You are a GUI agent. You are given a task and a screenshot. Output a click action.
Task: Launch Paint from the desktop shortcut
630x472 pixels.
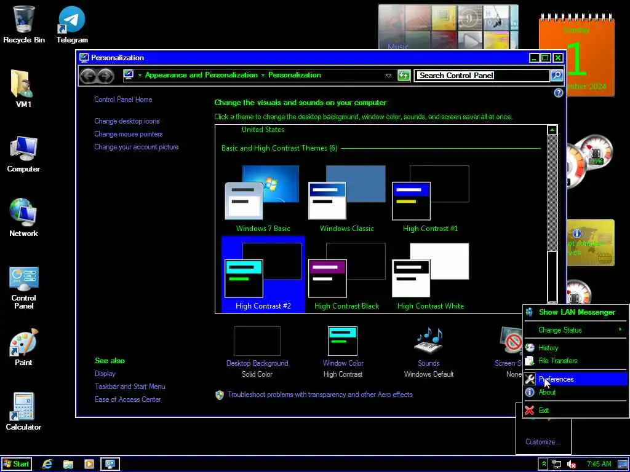23,348
